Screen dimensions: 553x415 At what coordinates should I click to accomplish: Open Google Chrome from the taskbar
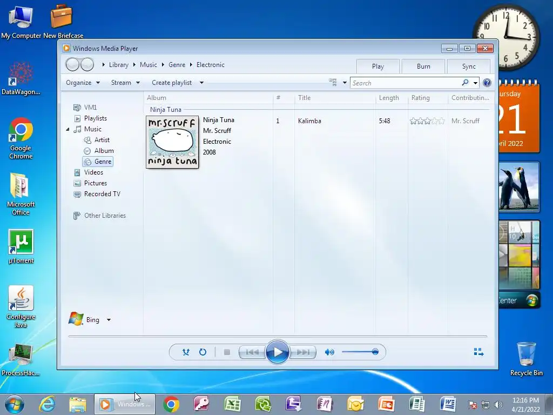tap(171, 404)
